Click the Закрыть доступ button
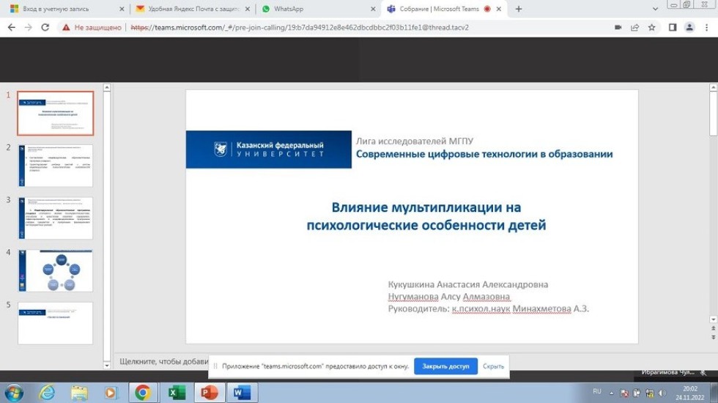Image resolution: width=718 pixels, height=403 pixels. tap(445, 366)
